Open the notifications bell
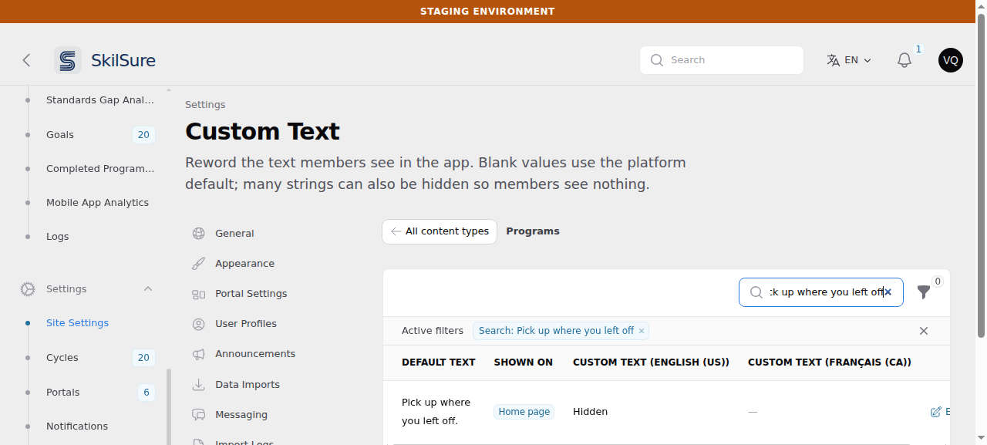The width and height of the screenshot is (987, 445). point(904,60)
